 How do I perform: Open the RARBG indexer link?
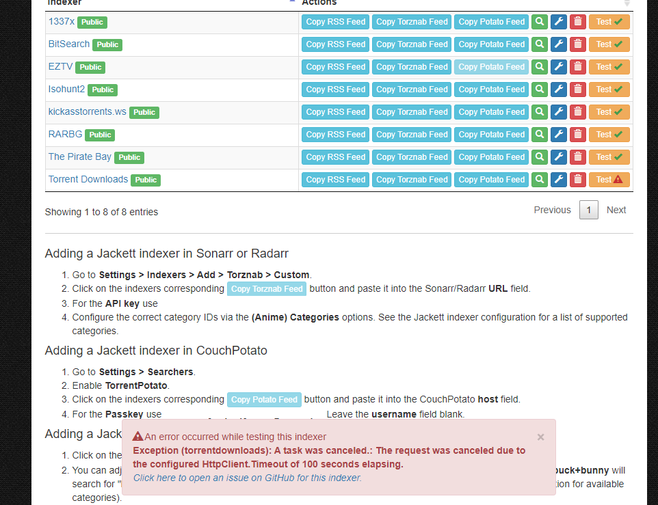[65, 134]
